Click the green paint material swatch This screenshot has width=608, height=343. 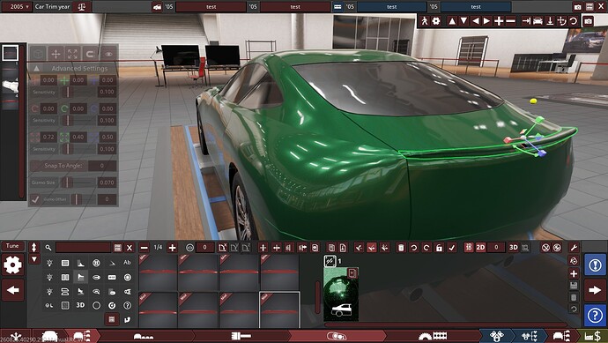341,295
